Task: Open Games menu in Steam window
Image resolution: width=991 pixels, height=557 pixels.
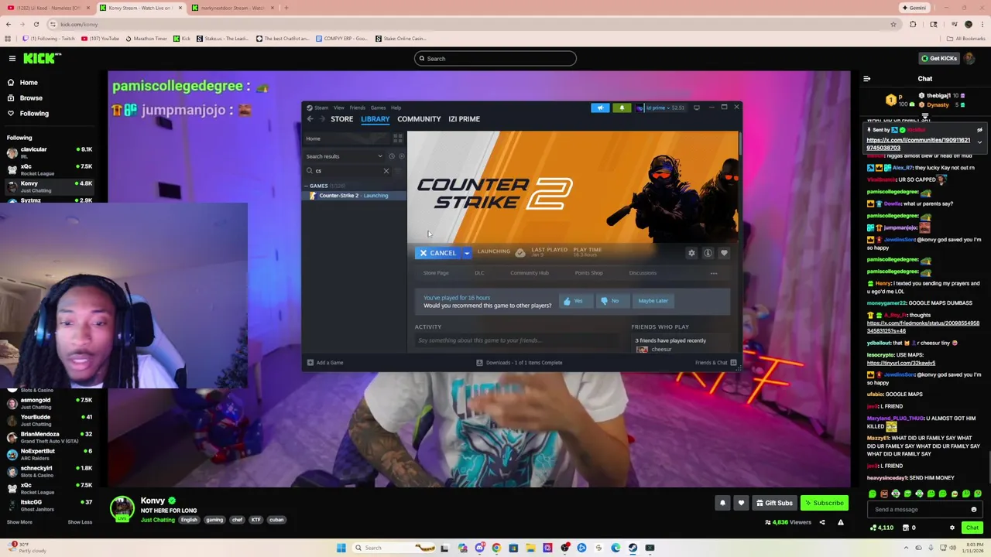Action: tap(378, 108)
